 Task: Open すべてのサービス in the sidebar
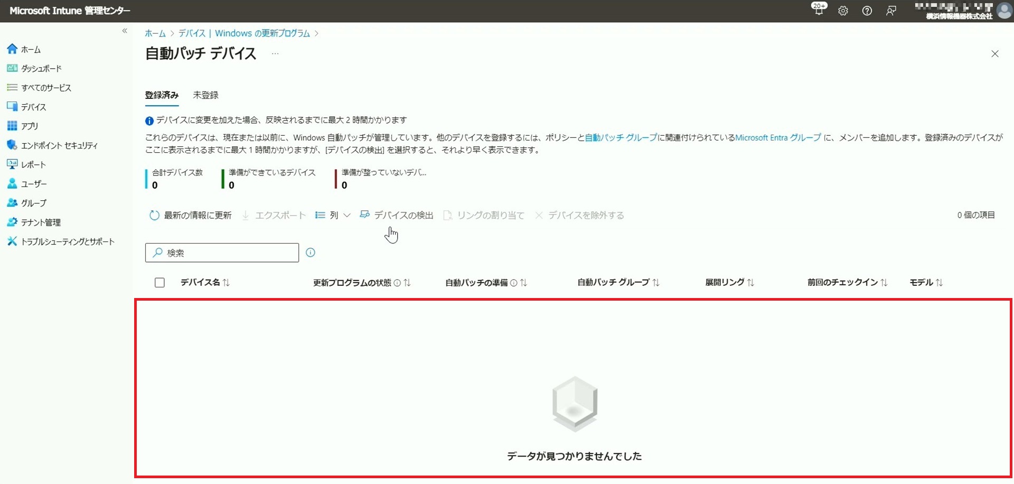pos(39,88)
